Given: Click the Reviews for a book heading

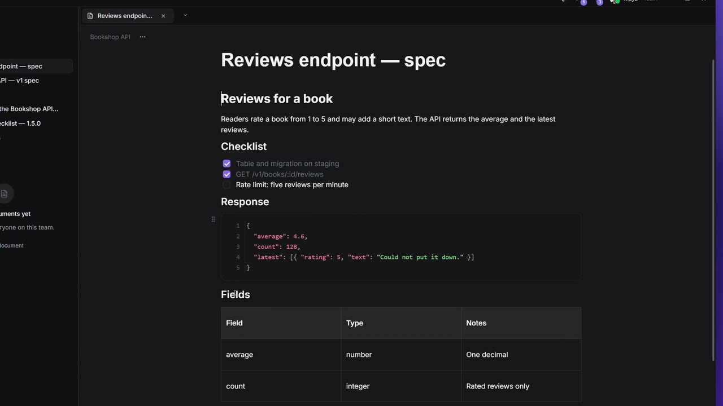Looking at the screenshot, I should click(x=277, y=99).
